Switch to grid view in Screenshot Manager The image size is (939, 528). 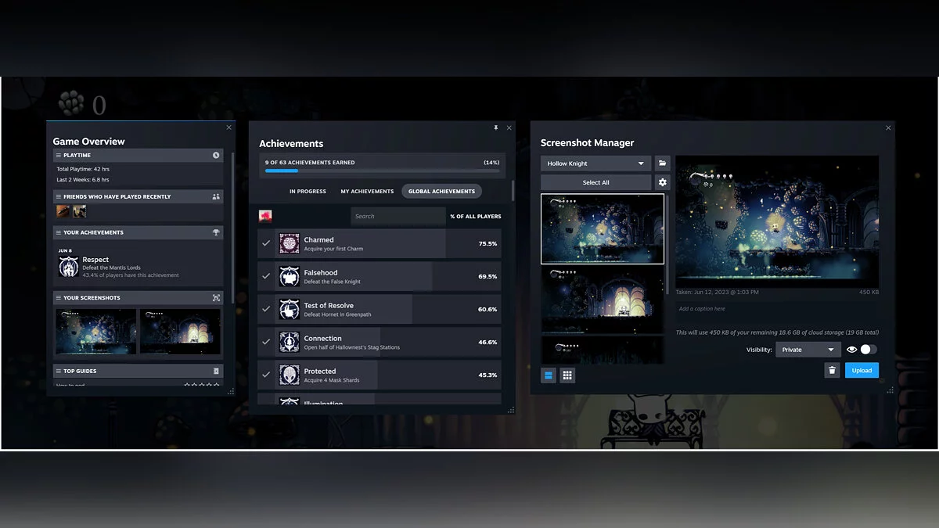(x=567, y=375)
